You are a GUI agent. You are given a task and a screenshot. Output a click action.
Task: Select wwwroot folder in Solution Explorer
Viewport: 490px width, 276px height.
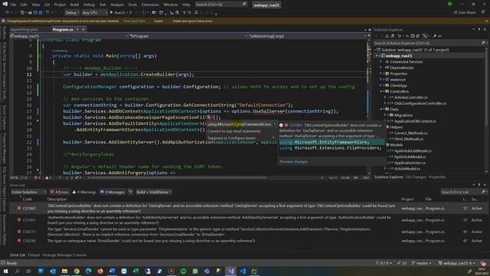tap(397, 80)
